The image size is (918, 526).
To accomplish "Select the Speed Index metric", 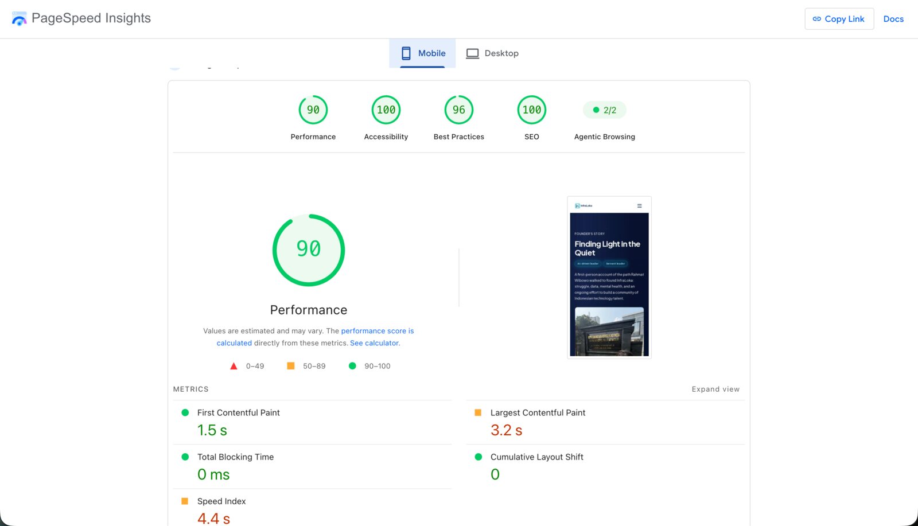I will point(221,501).
